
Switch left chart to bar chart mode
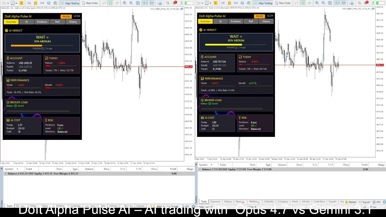click(104, 3)
